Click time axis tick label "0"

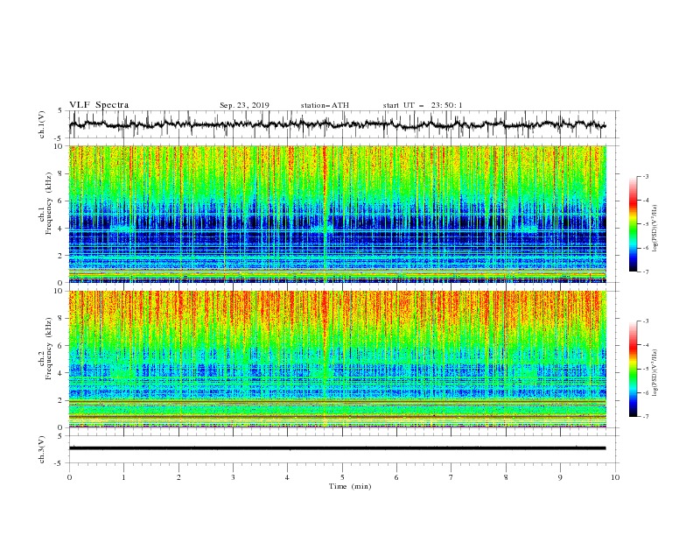pyautogui.click(x=69, y=477)
